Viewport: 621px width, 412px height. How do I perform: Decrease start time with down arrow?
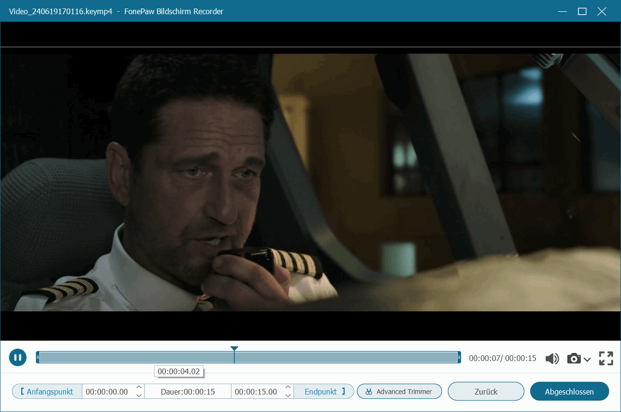[139, 395]
